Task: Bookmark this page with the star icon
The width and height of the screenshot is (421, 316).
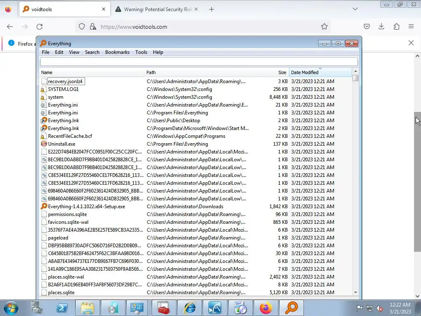Action: [324, 27]
